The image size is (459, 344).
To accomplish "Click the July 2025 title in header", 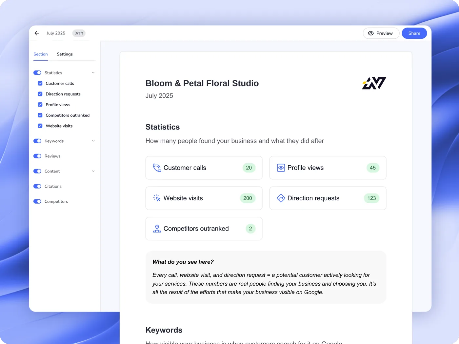I will pyautogui.click(x=56, y=33).
